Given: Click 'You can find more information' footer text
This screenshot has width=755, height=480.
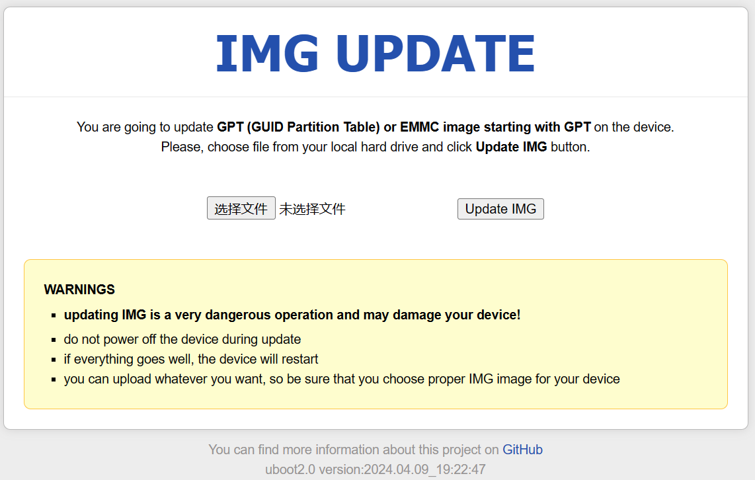Looking at the screenshot, I should (x=354, y=449).
